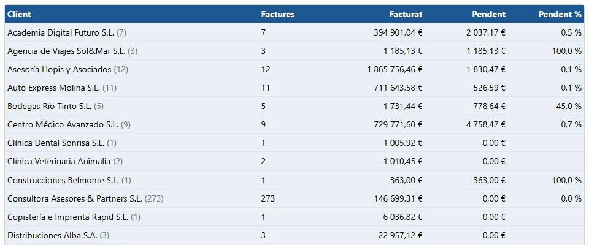Select client Copistería e Imprenta Rapid S.L.
The height and width of the screenshot is (245, 589).
[x=68, y=217]
